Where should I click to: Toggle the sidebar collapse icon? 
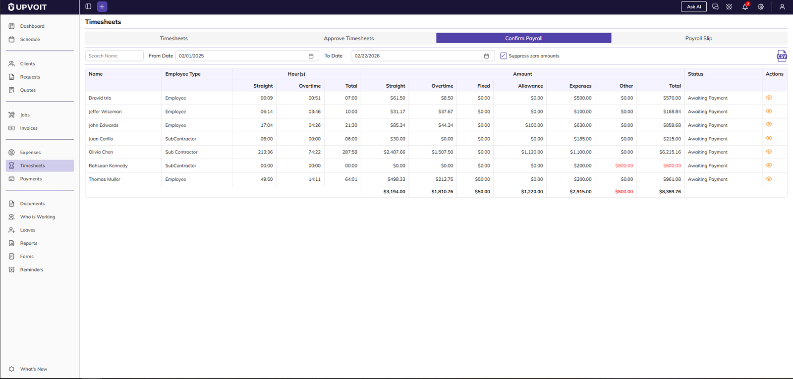88,6
